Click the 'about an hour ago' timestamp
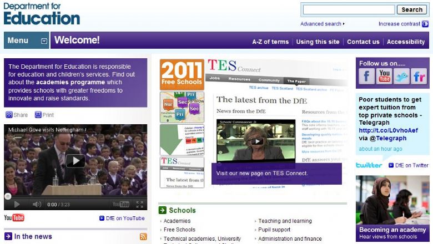 pos(380,149)
